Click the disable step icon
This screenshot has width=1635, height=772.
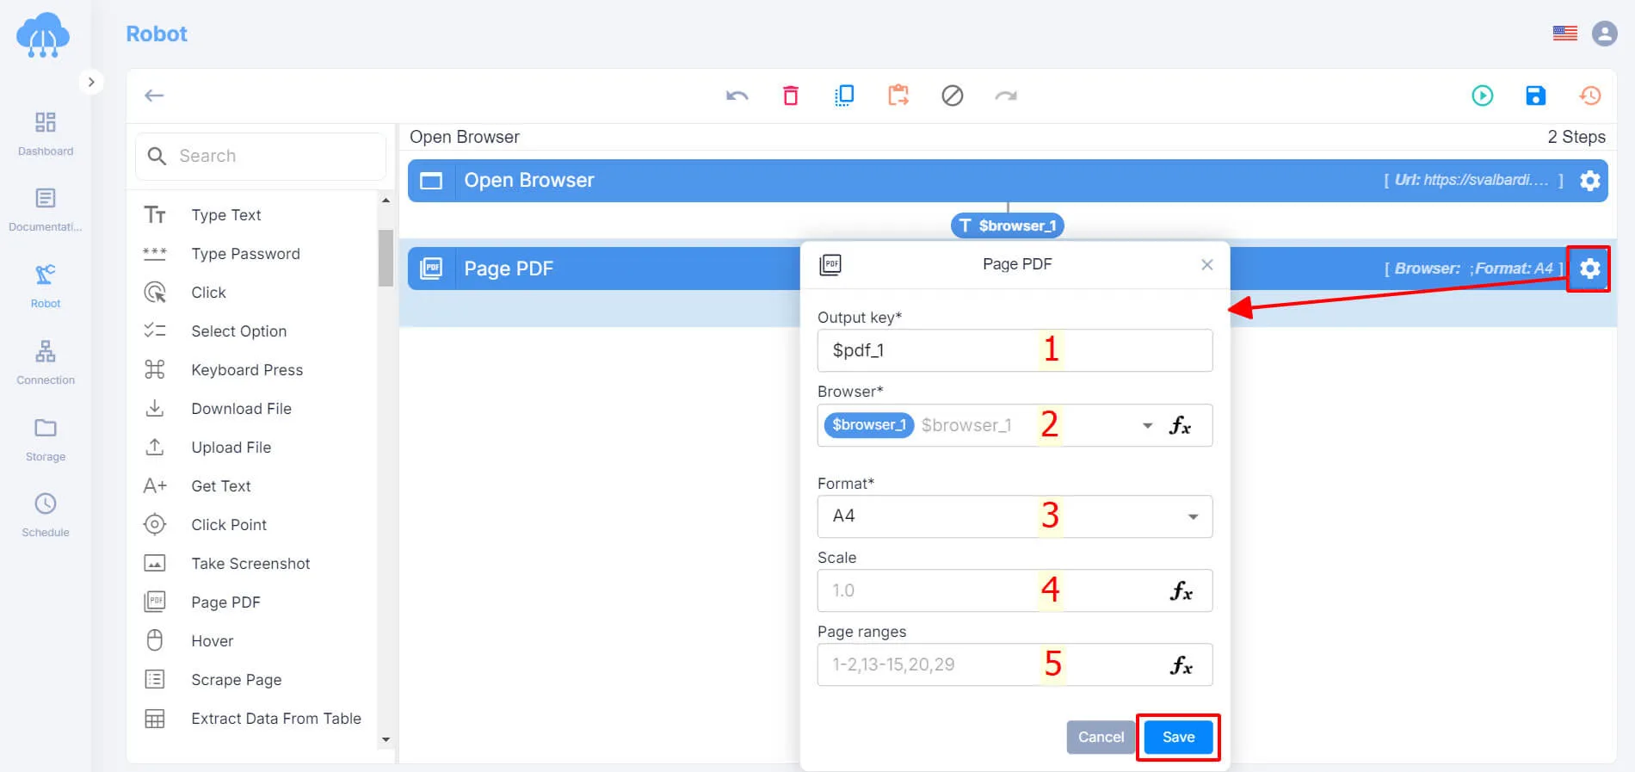952,96
